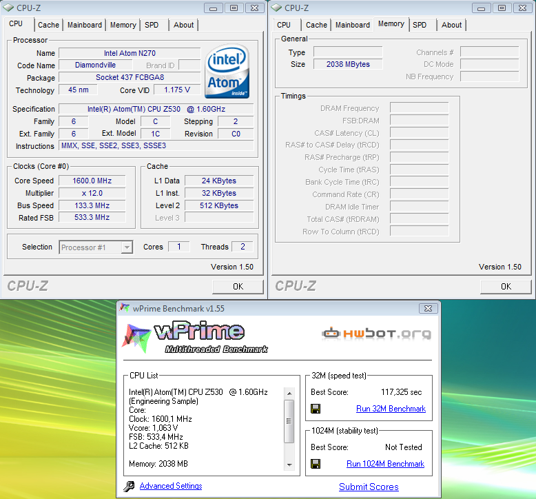The width and height of the screenshot is (536, 499).
Task: Open SPD tab in right CPU-Z window
Action: point(420,25)
